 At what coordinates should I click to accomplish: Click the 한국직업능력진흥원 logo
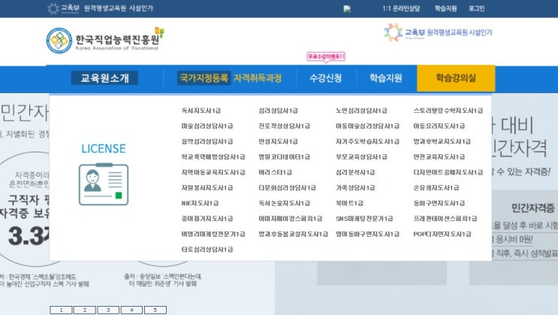(105, 41)
